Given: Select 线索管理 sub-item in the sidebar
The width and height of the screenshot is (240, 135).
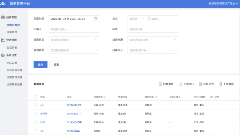Looking at the screenshot, I should click(x=12, y=32).
